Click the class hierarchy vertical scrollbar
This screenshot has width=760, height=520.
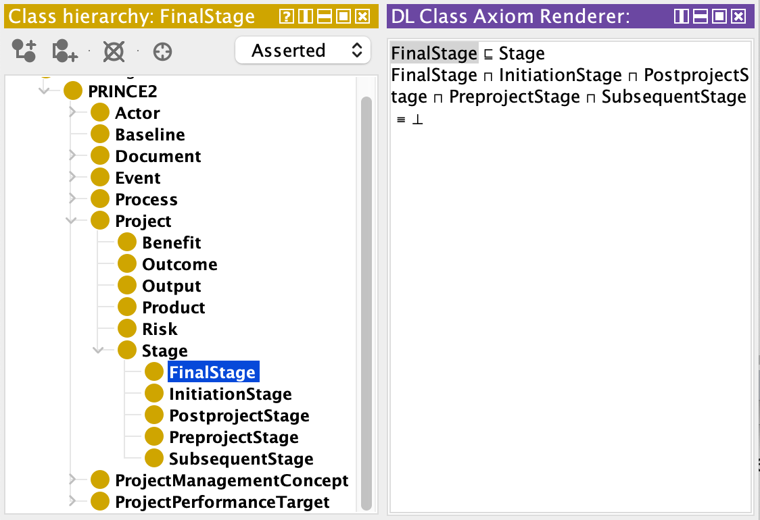coord(366,303)
